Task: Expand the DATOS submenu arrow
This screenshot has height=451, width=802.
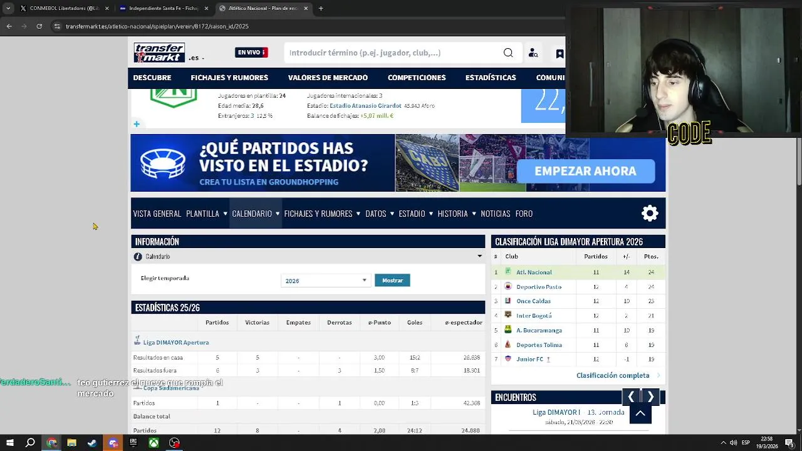Action: click(392, 214)
